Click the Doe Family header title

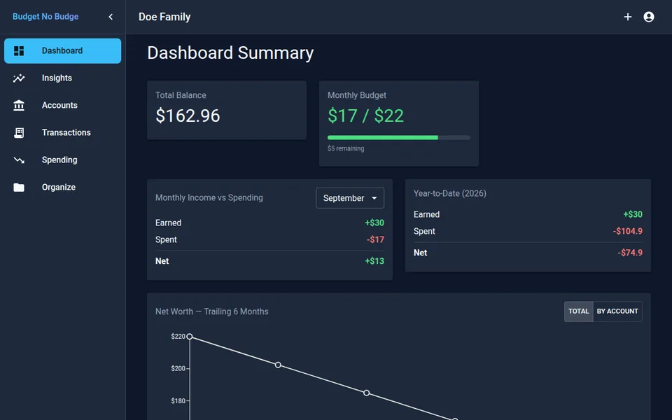pyautogui.click(x=164, y=17)
